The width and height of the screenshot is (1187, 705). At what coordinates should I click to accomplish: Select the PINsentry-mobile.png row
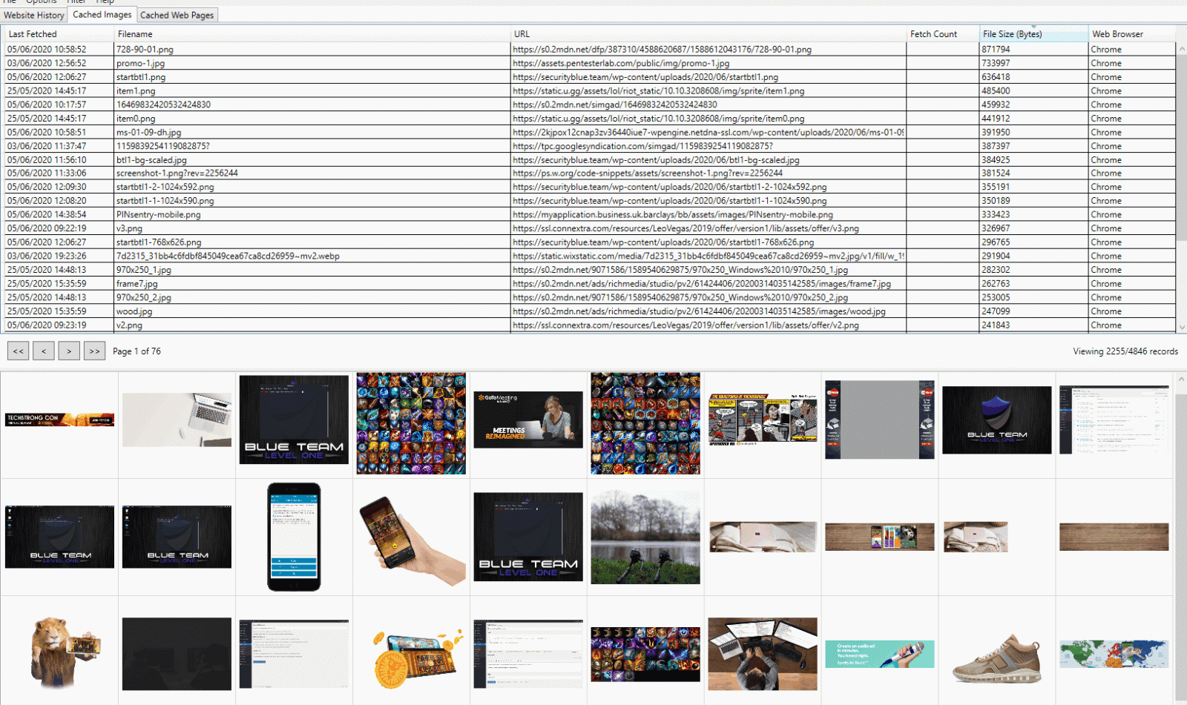tap(590, 215)
